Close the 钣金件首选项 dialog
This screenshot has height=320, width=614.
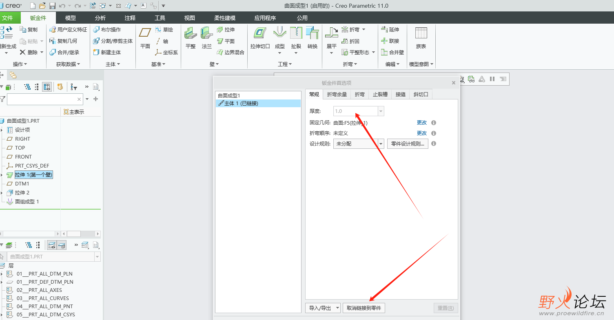[x=453, y=83]
